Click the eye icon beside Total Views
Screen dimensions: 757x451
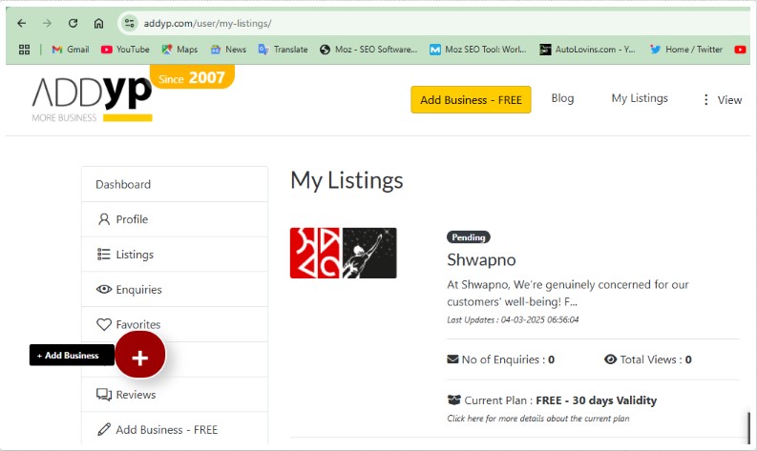coord(610,359)
